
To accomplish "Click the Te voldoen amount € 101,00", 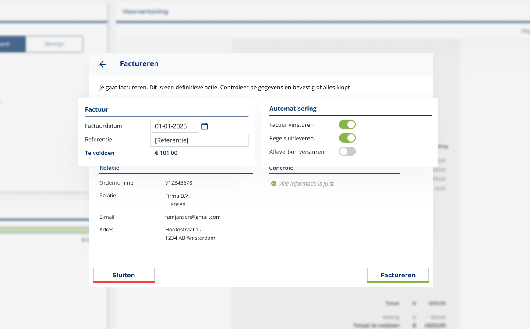I will coord(166,153).
